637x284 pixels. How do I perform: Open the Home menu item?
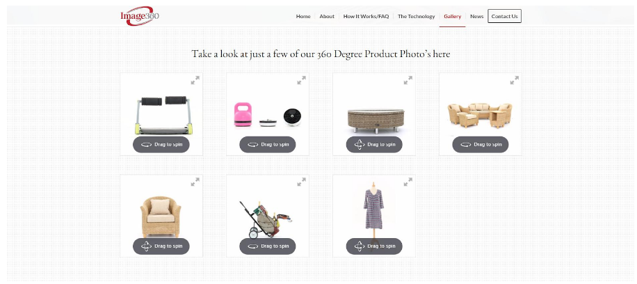[x=303, y=16]
